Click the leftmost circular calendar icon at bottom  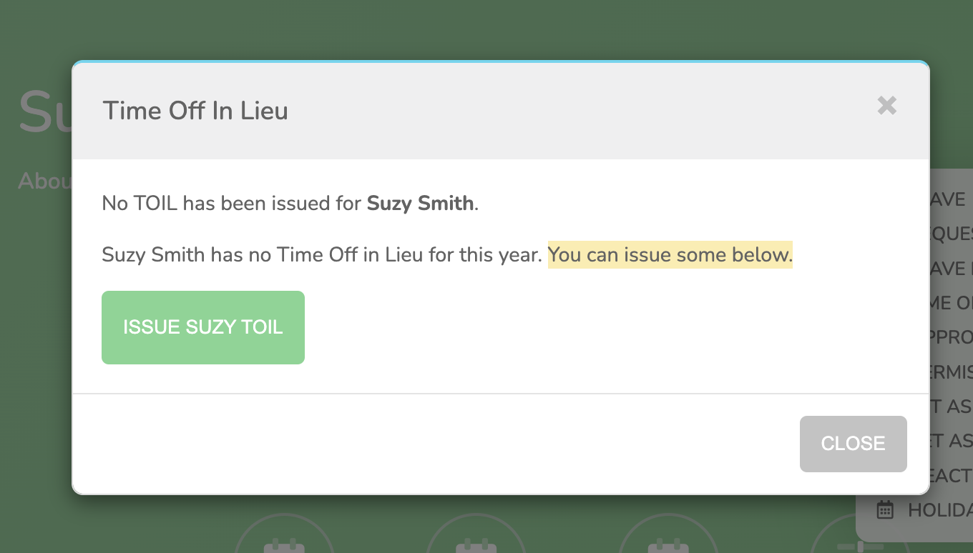pyautogui.click(x=284, y=534)
